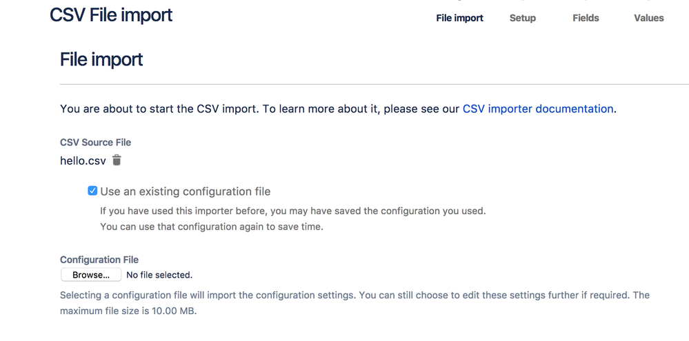The width and height of the screenshot is (689, 341).
Task: Click the 'Configuration File' label
Action: coord(99,260)
